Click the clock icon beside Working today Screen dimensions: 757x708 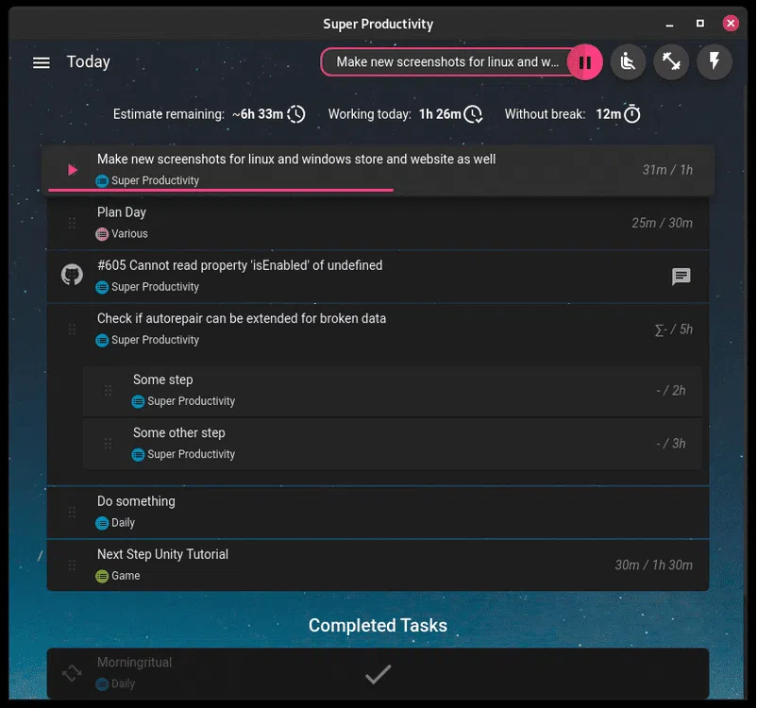pyautogui.click(x=474, y=114)
